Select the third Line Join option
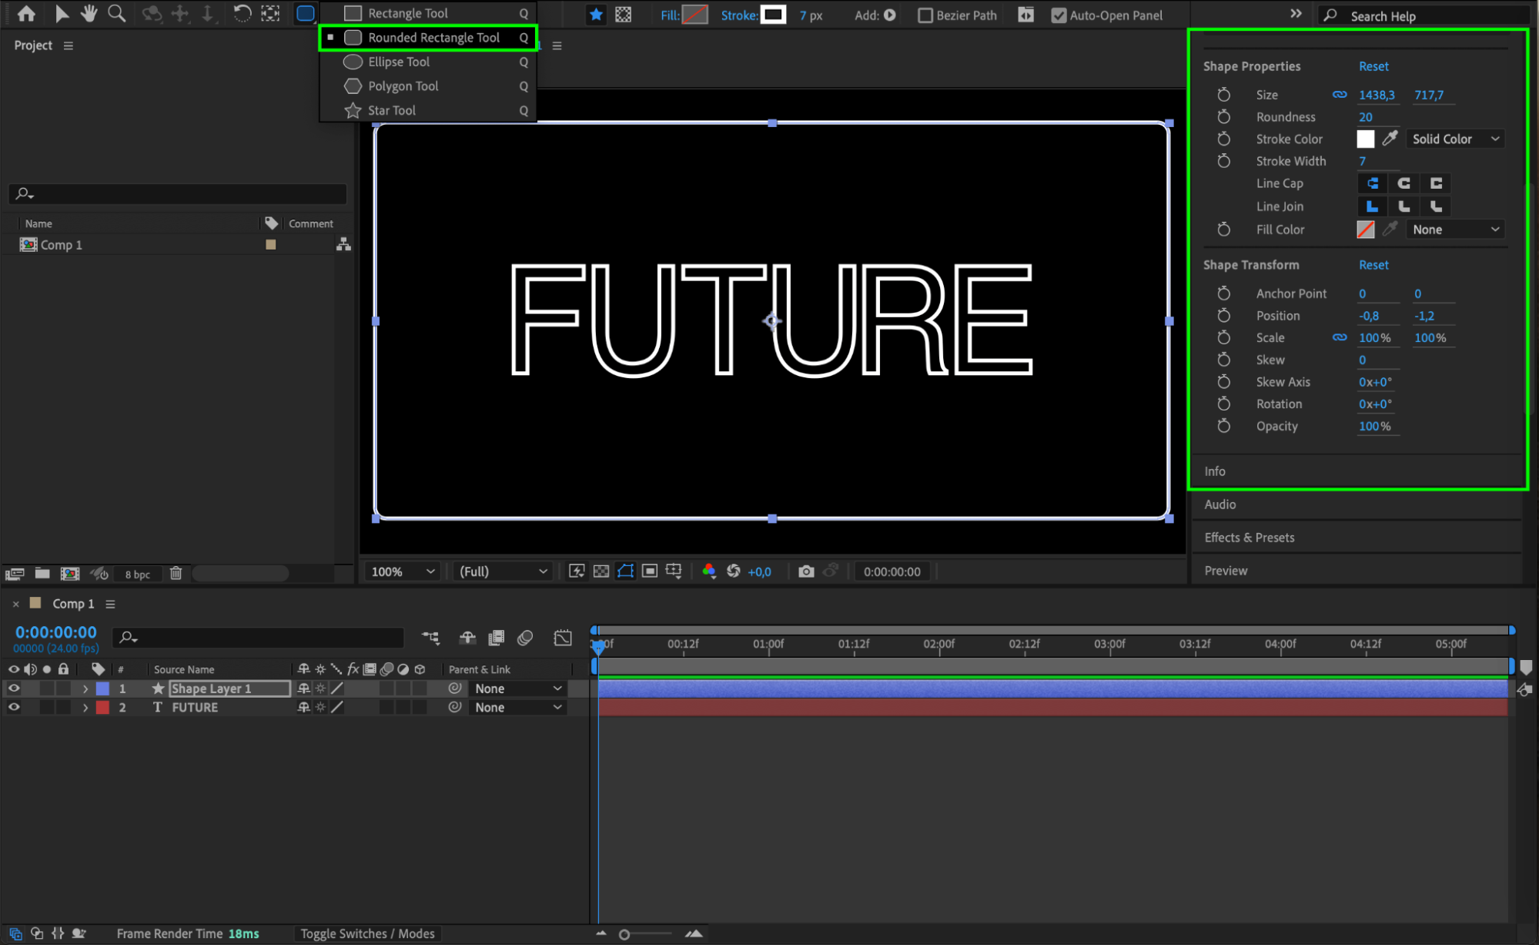 1436,206
